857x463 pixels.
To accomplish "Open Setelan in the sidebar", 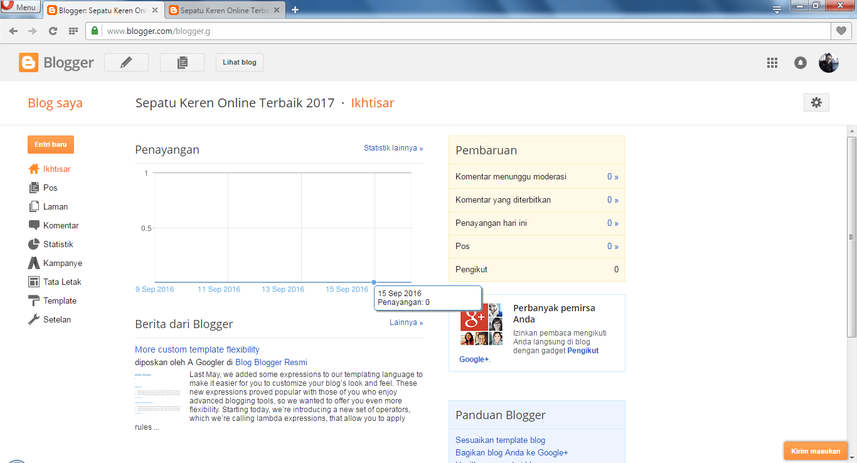I will point(57,319).
